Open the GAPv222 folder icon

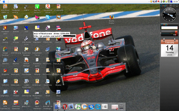pyautogui.click(x=5, y=83)
